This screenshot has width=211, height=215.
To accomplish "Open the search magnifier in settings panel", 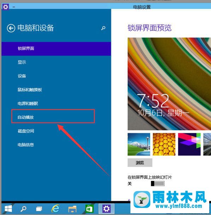I will pos(103,28).
